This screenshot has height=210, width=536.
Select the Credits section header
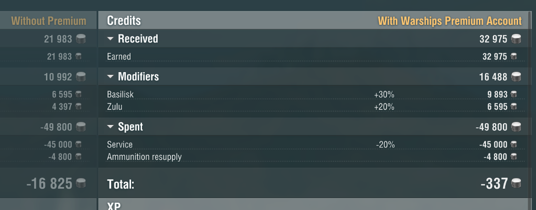124,21
